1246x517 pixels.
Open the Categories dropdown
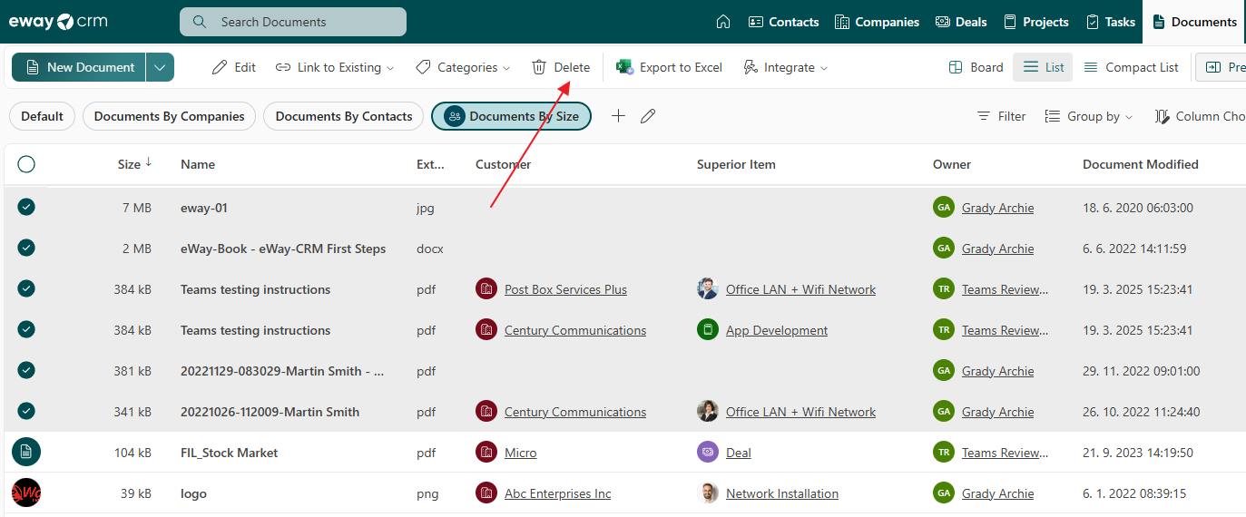(x=463, y=67)
